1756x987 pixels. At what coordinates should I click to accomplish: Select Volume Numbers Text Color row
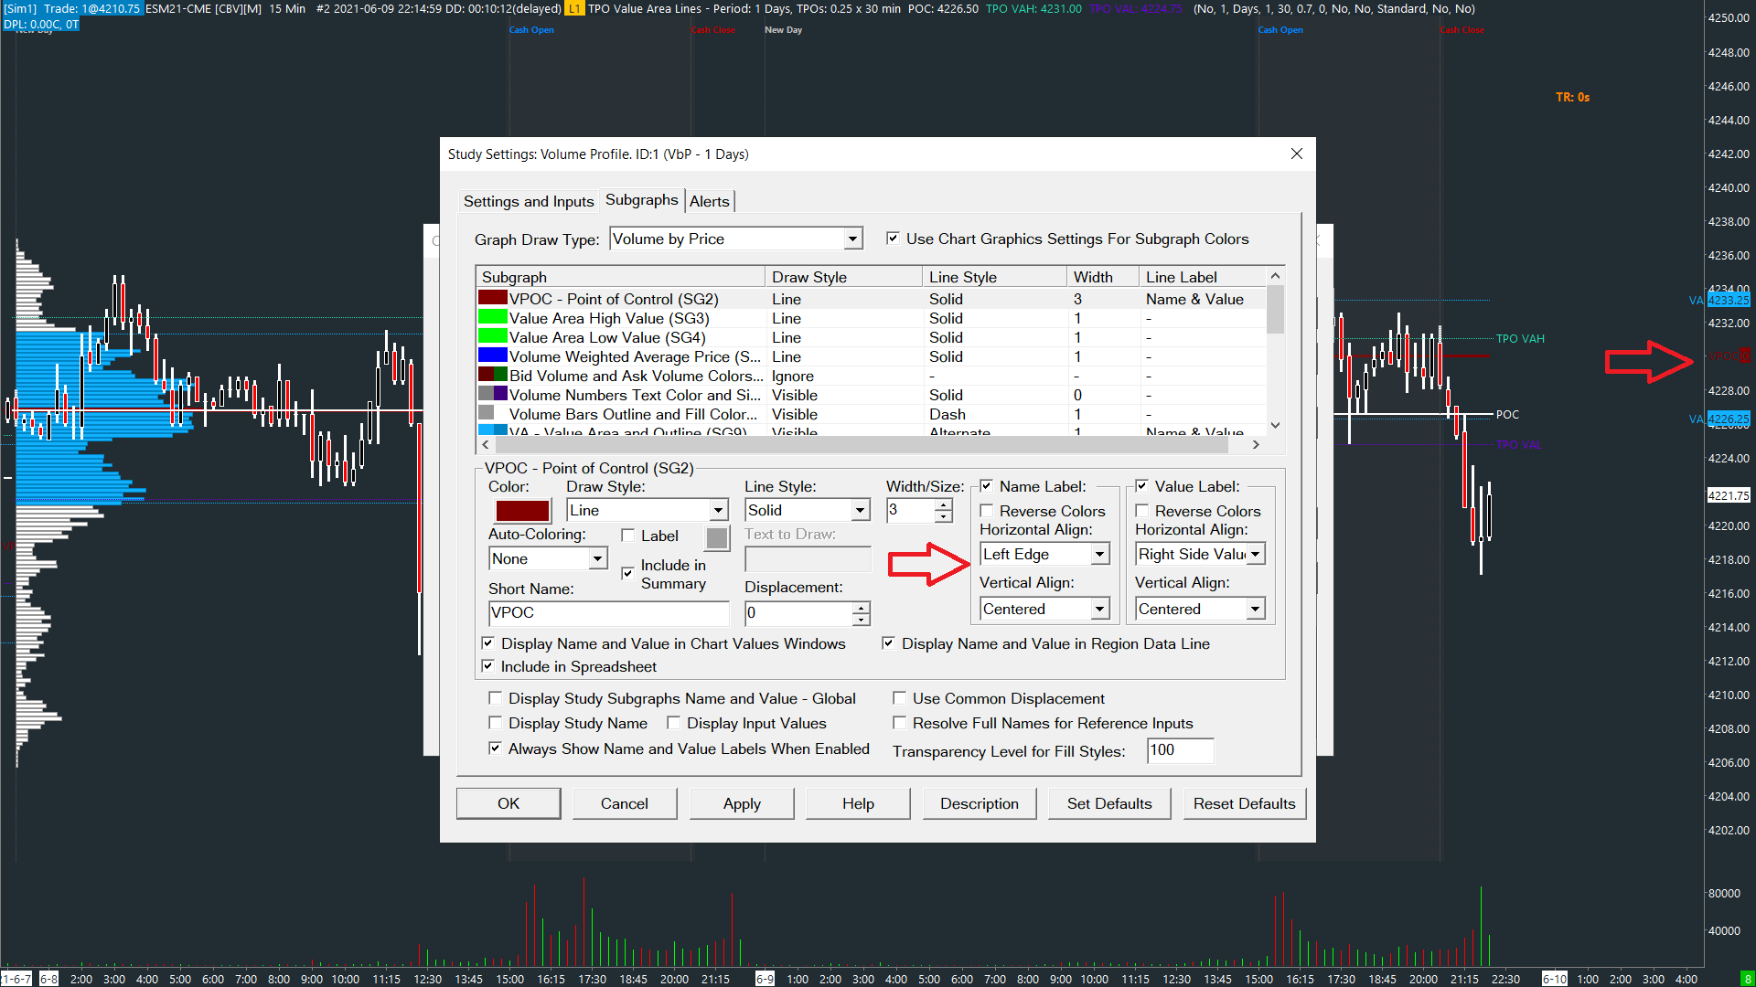click(x=872, y=395)
